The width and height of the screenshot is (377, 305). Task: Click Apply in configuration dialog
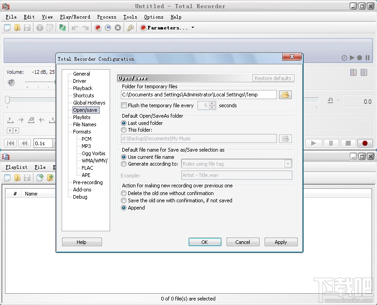tap(281, 242)
